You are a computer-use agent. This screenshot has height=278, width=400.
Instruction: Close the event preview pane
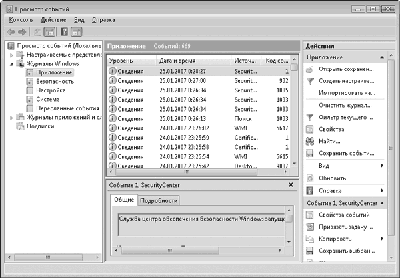[x=291, y=184]
